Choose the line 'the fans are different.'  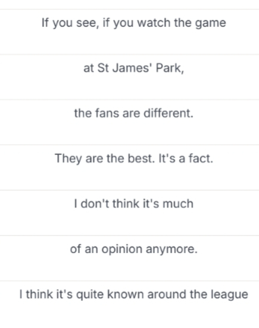pyautogui.click(x=130, y=122)
